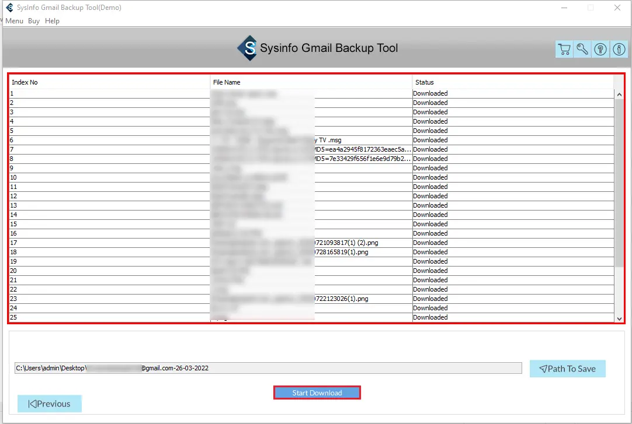
Task: Select index number 9 cell
Action: coord(109,168)
